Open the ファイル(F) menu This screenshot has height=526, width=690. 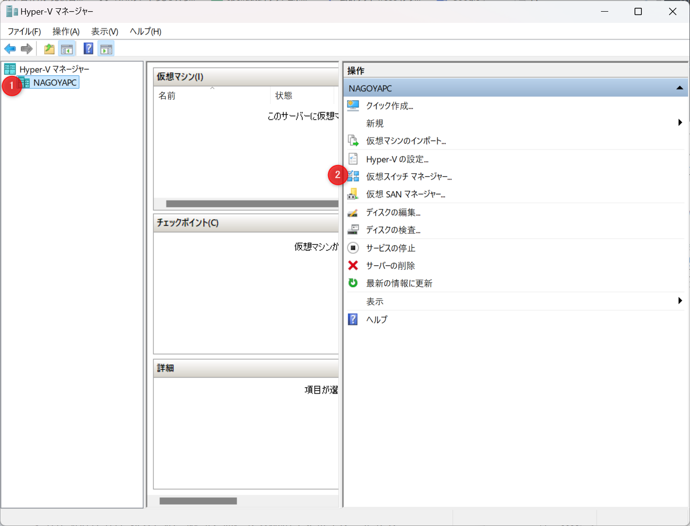[24, 32]
